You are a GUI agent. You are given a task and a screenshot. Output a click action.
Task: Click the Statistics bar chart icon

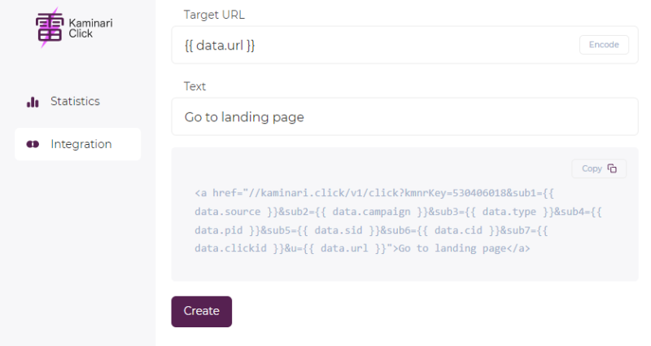pyautogui.click(x=33, y=102)
